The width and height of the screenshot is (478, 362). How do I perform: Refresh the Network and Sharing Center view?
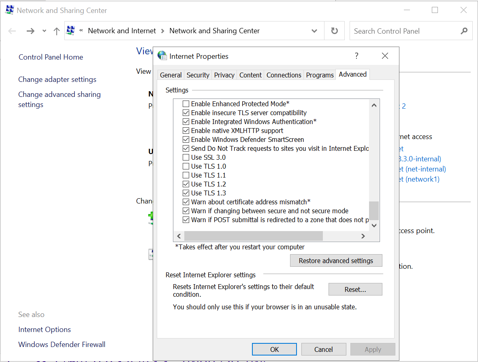tap(335, 31)
